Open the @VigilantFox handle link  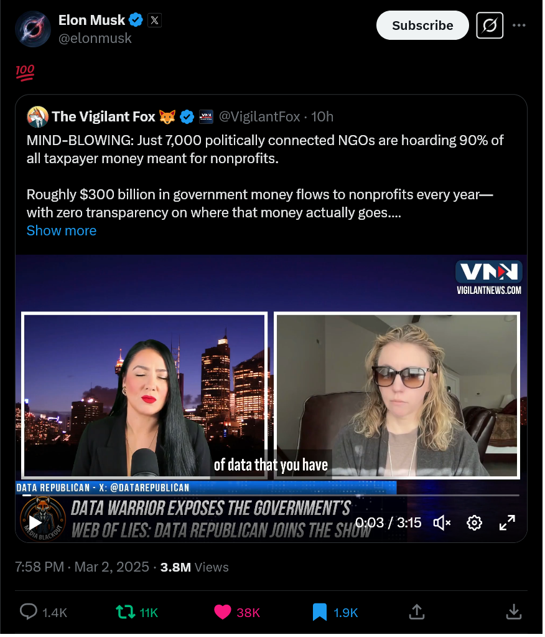pyautogui.click(x=261, y=117)
